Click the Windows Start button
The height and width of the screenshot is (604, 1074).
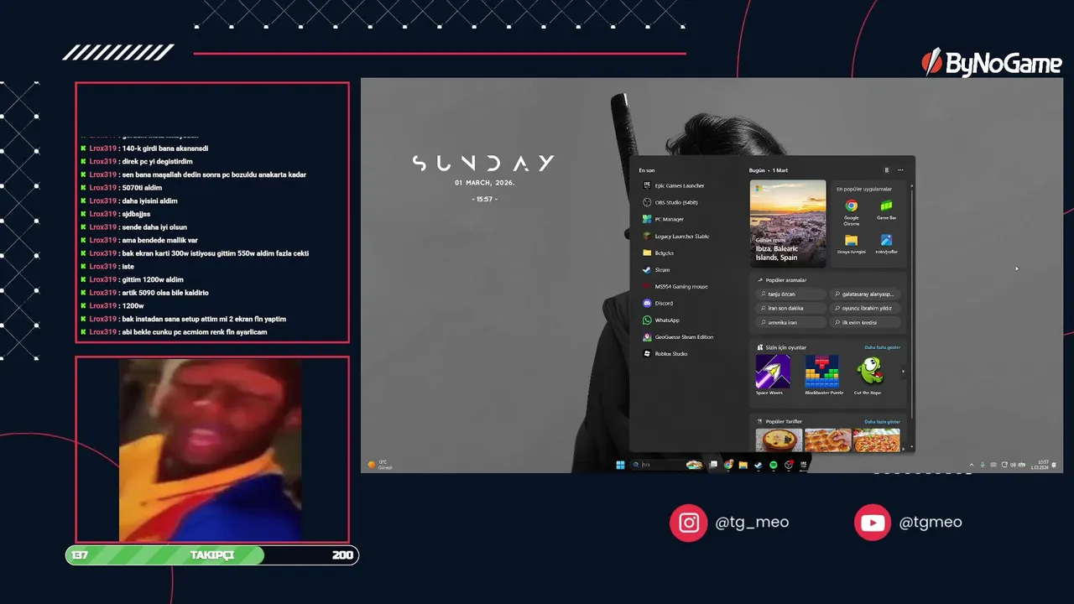click(620, 465)
